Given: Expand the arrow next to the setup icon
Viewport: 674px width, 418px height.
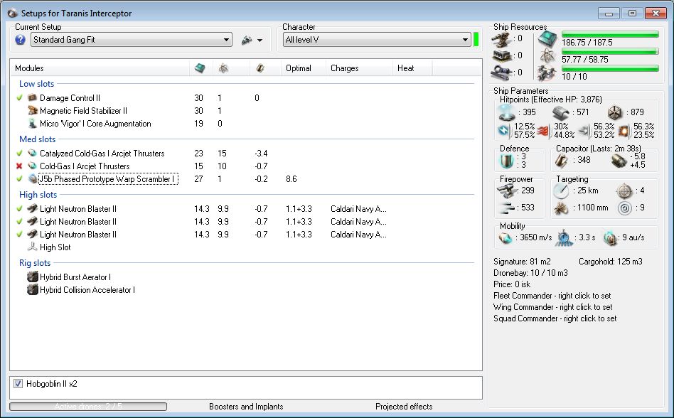Looking at the screenshot, I should 260,41.
